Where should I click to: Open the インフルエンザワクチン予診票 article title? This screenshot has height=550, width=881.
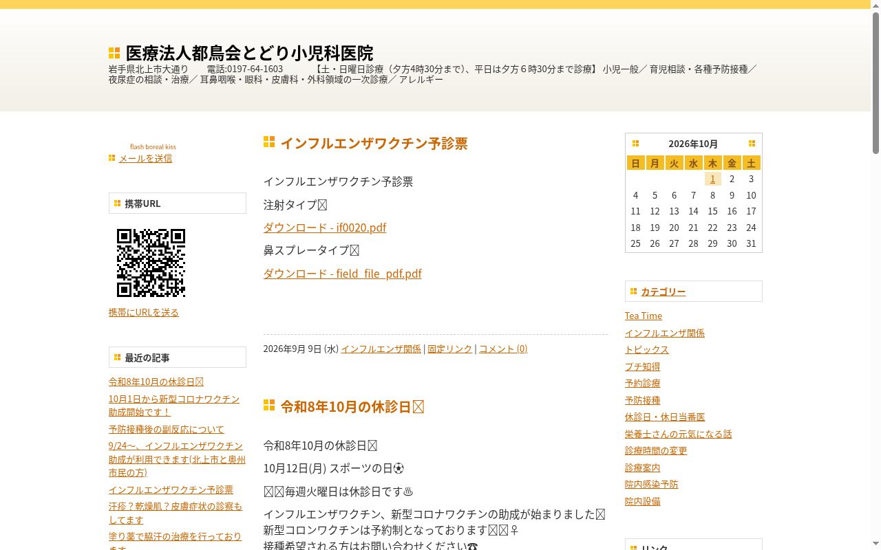point(374,143)
